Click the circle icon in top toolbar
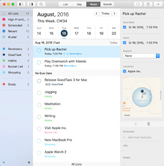The height and width of the screenshot is (166, 164). [x=138, y=4]
